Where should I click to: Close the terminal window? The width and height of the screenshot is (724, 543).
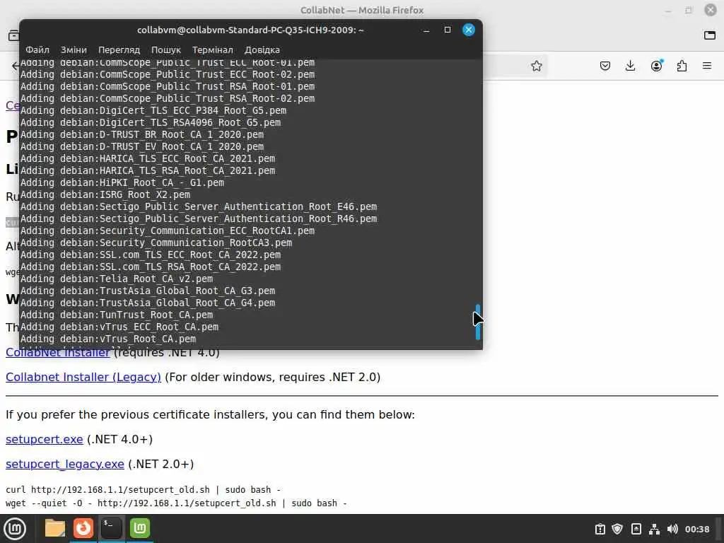click(469, 30)
